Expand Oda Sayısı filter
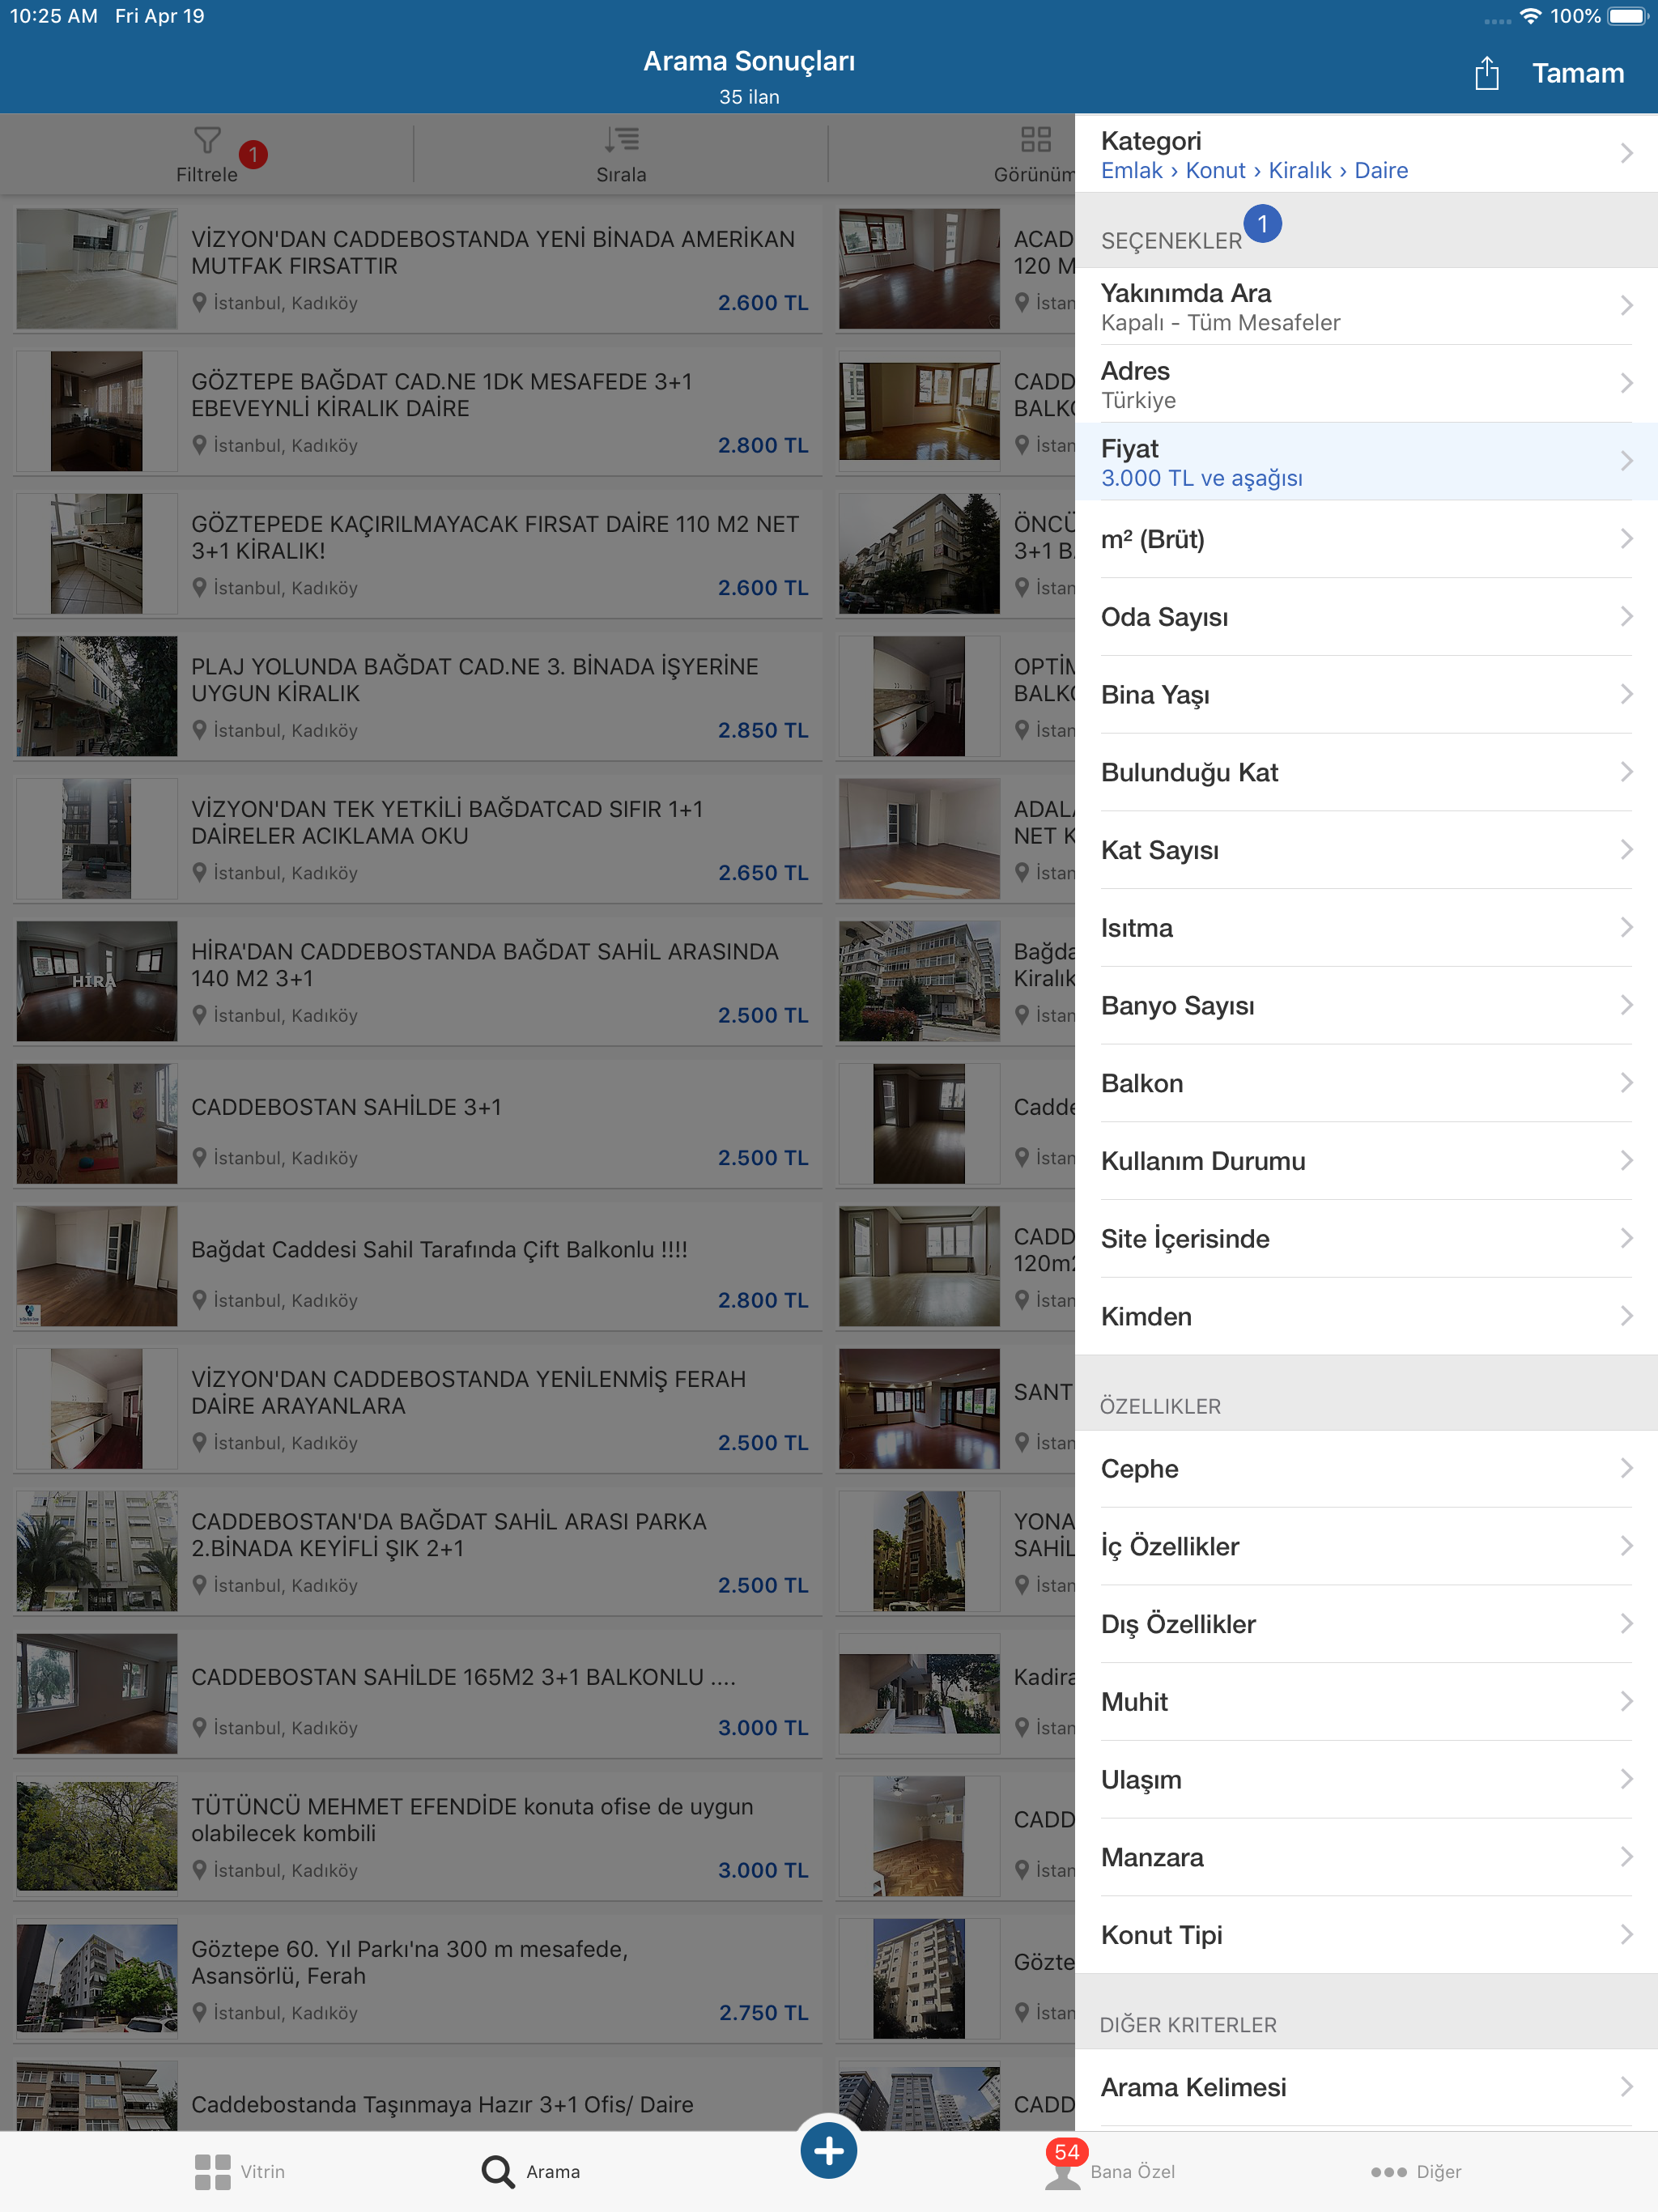This screenshot has height=2212, width=1658. (1366, 617)
